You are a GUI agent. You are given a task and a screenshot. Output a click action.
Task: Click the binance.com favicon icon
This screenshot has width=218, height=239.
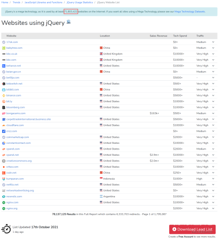(x=4, y=96)
